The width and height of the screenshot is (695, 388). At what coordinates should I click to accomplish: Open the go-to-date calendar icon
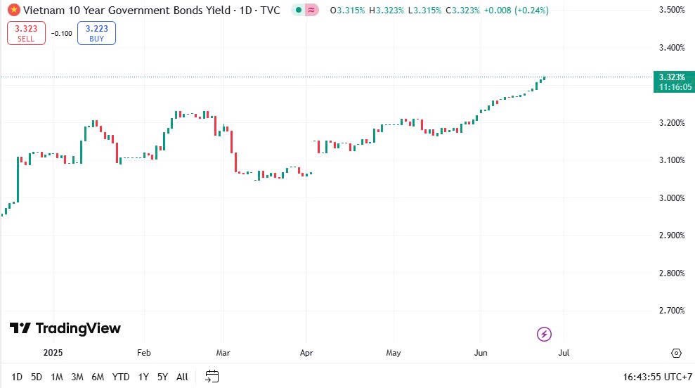point(212,377)
